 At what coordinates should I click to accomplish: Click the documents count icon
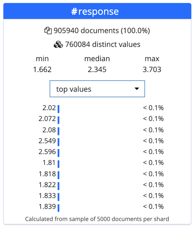[48, 31]
